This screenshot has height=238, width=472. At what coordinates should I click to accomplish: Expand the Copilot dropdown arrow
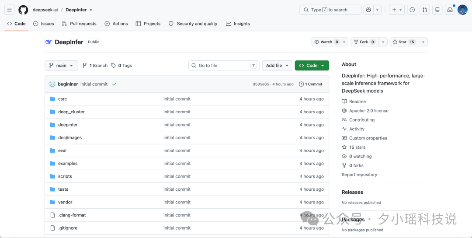click(377, 10)
